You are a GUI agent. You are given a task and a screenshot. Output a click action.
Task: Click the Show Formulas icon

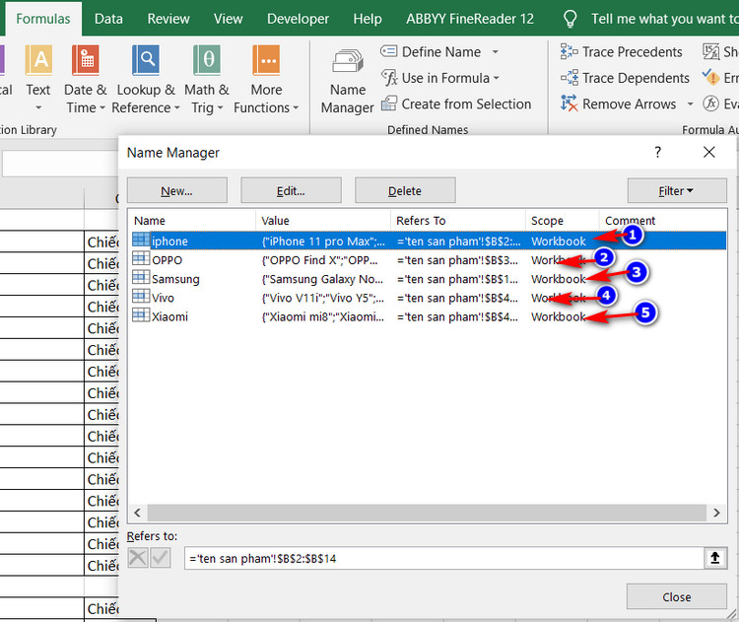pos(710,51)
